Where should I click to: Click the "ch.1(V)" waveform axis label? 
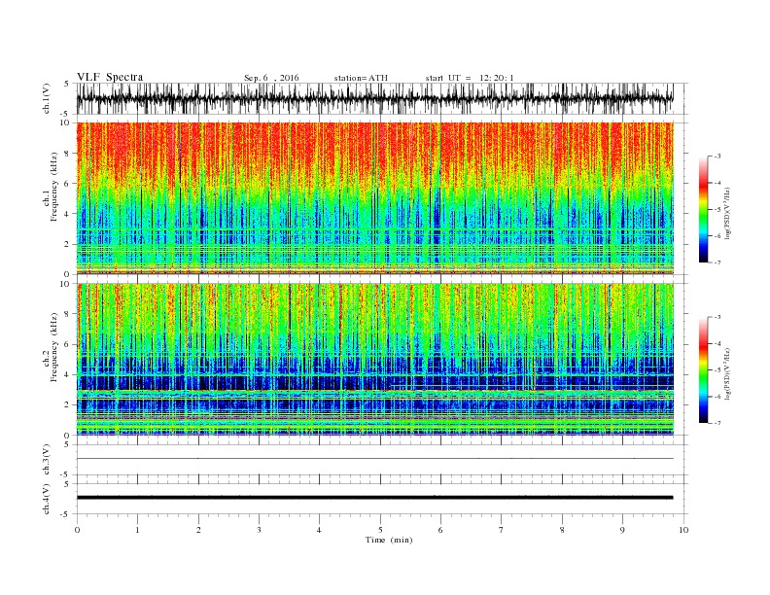click(x=47, y=98)
